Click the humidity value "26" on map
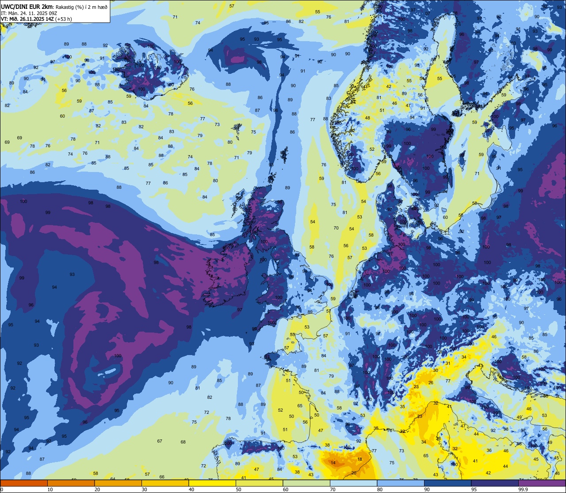The image size is (566, 493). [x=431, y=382]
